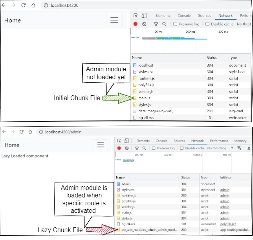The width and height of the screenshot is (253, 240).
Task: Open Memory tab in bottom DevTools
Action: pyautogui.click(x=240, y=141)
